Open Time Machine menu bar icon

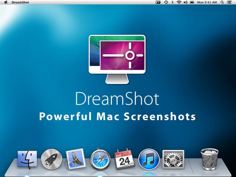[166, 2]
